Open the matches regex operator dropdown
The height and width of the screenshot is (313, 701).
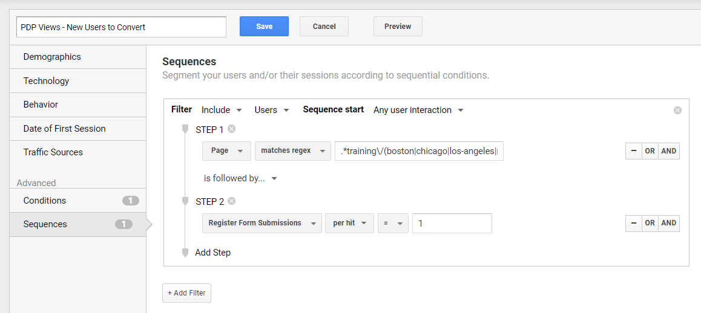(292, 151)
